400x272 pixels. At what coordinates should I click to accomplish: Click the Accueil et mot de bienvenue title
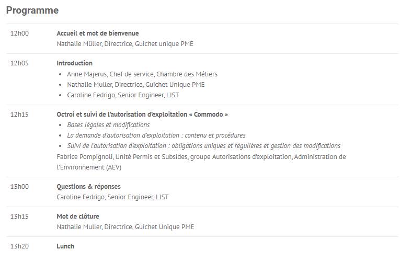tap(98, 33)
